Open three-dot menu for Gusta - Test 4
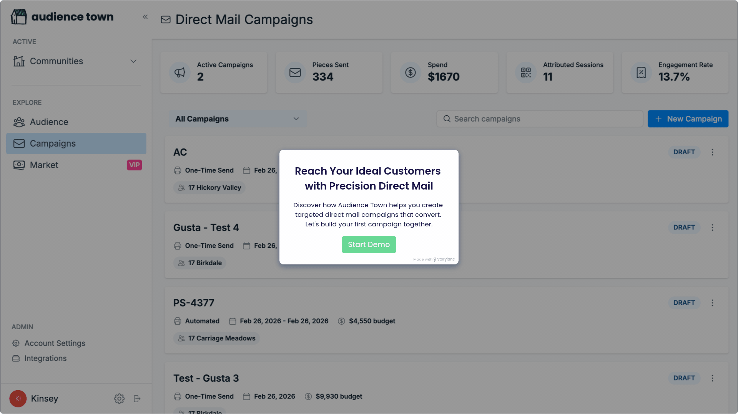Image resolution: width=738 pixels, height=414 pixels. [x=712, y=228]
